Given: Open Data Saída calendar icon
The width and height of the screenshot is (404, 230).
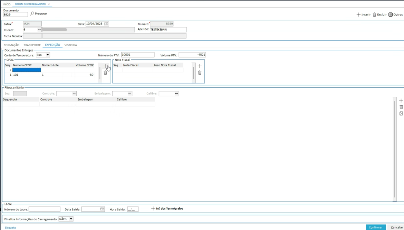Looking at the screenshot, I should coord(102,209).
